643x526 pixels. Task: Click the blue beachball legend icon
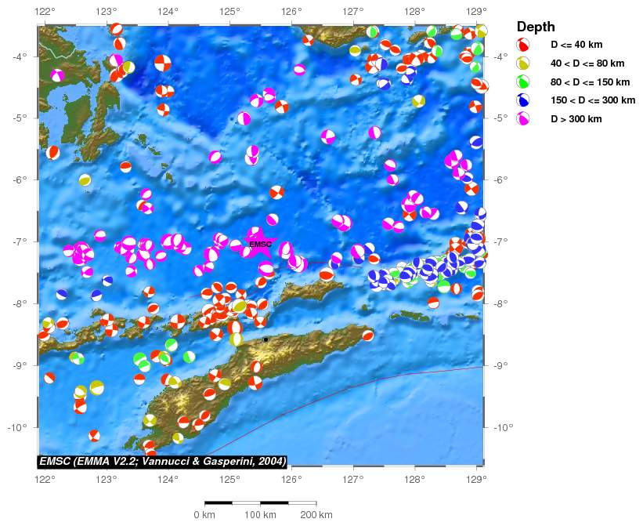(523, 100)
